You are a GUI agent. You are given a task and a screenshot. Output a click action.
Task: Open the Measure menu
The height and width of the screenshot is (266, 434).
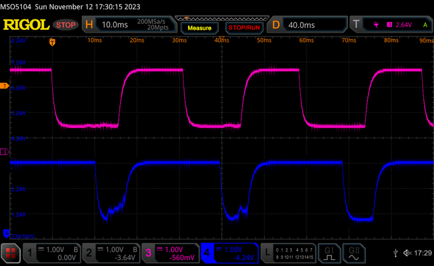[x=199, y=28]
